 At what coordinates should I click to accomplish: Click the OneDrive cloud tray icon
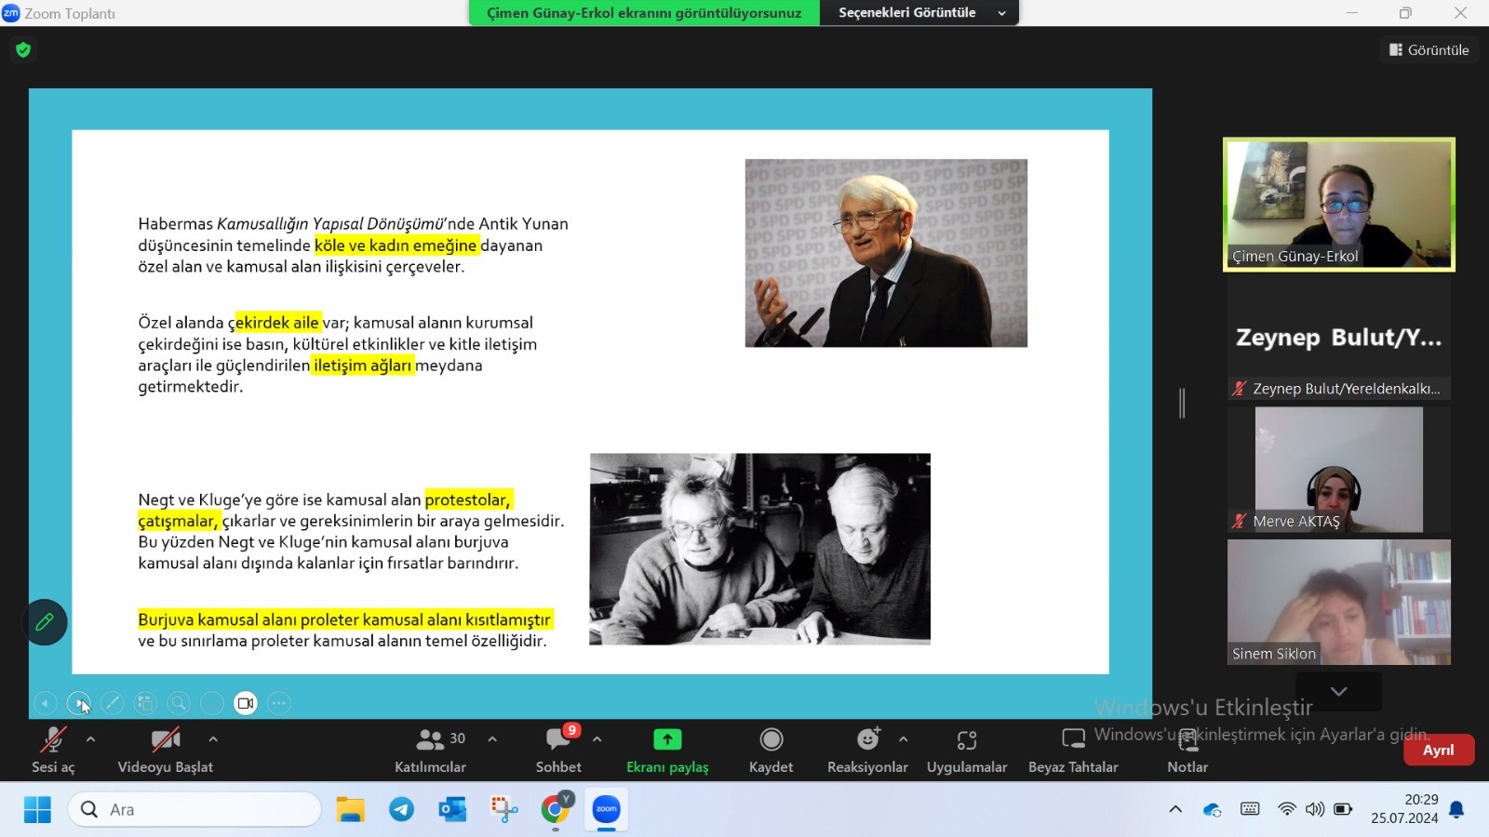coord(1213,810)
